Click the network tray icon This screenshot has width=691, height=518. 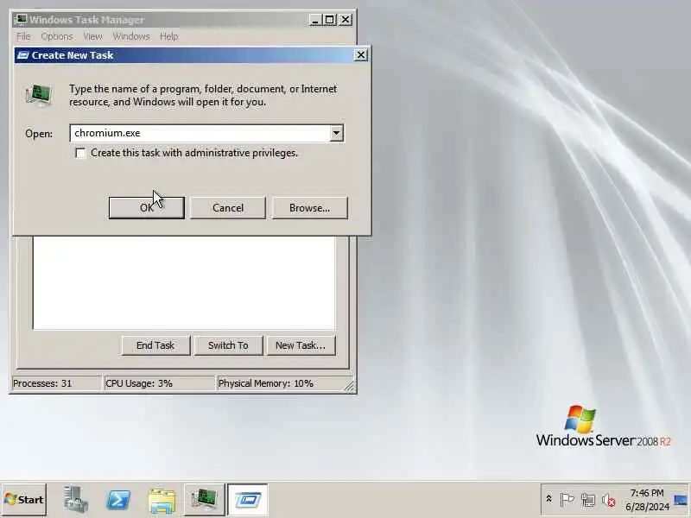click(x=588, y=500)
